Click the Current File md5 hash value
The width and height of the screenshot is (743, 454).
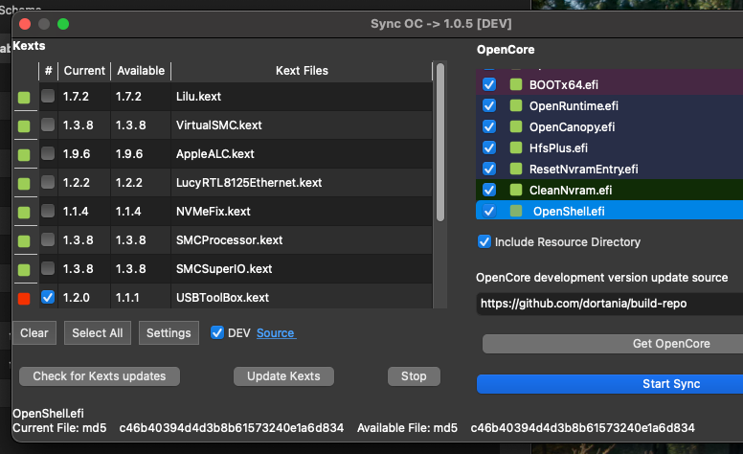tap(232, 428)
